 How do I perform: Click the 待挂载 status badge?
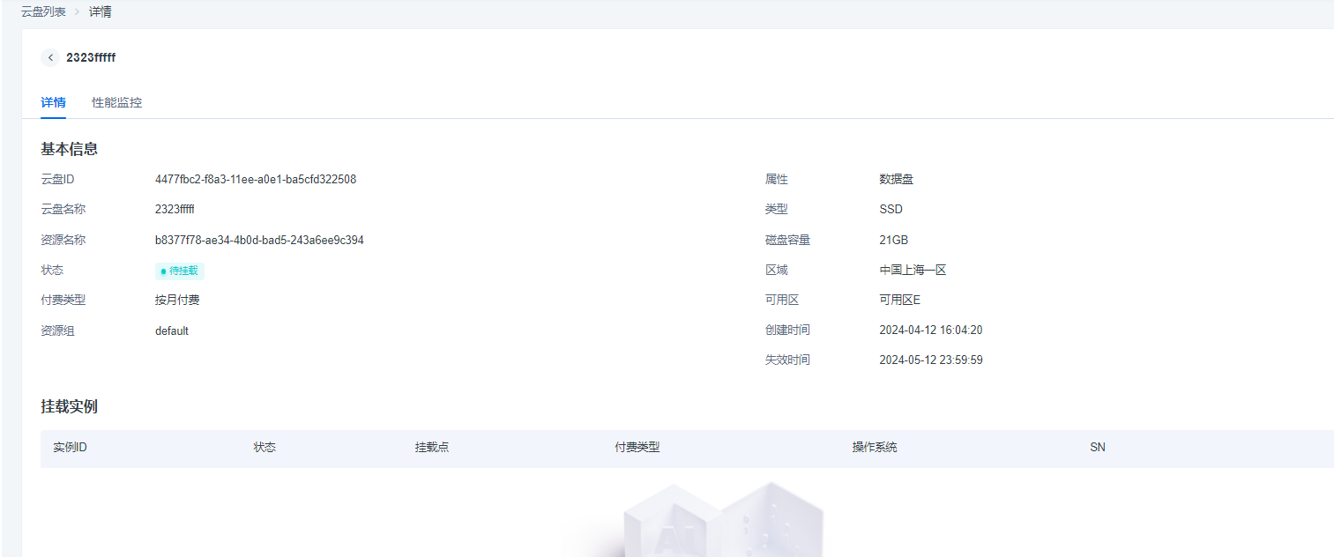point(180,271)
